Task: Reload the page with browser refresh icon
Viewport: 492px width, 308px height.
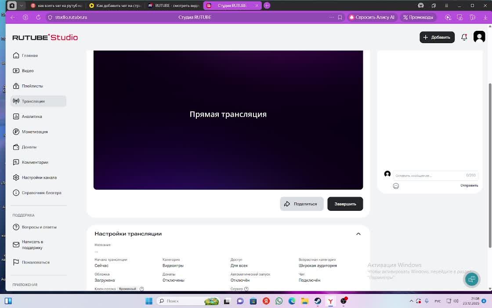Action: point(38,17)
